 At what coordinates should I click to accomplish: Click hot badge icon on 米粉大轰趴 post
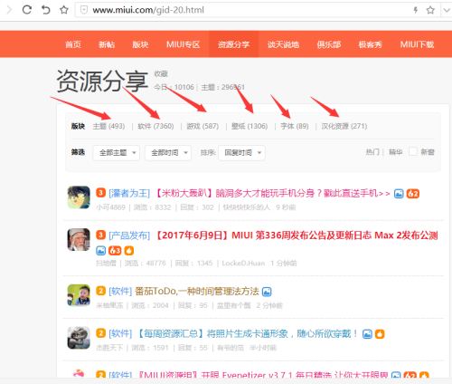[x=413, y=194]
